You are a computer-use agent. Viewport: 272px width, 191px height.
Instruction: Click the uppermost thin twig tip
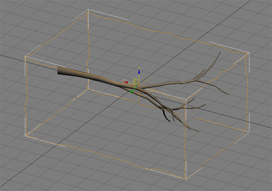pyautogui.click(x=220, y=53)
